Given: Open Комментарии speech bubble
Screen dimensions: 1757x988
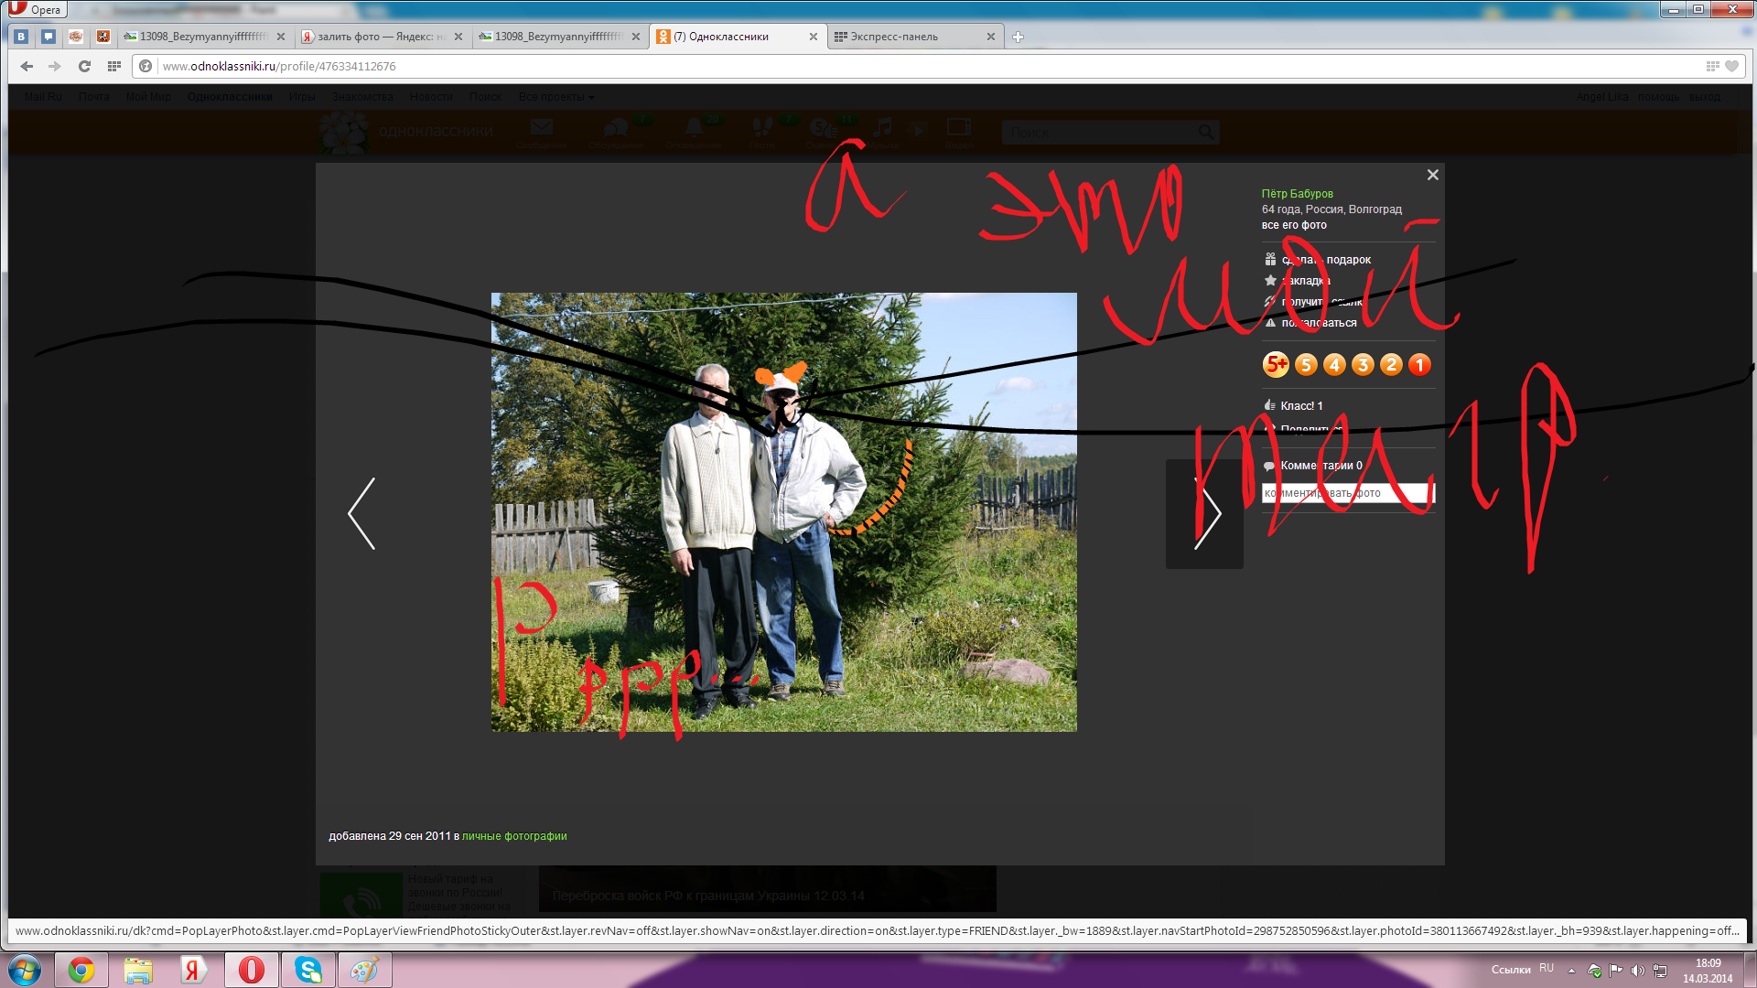Looking at the screenshot, I should 1269,467.
